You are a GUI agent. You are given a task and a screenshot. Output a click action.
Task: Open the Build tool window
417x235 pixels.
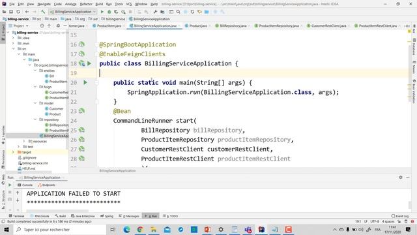pyautogui.click(x=61, y=216)
